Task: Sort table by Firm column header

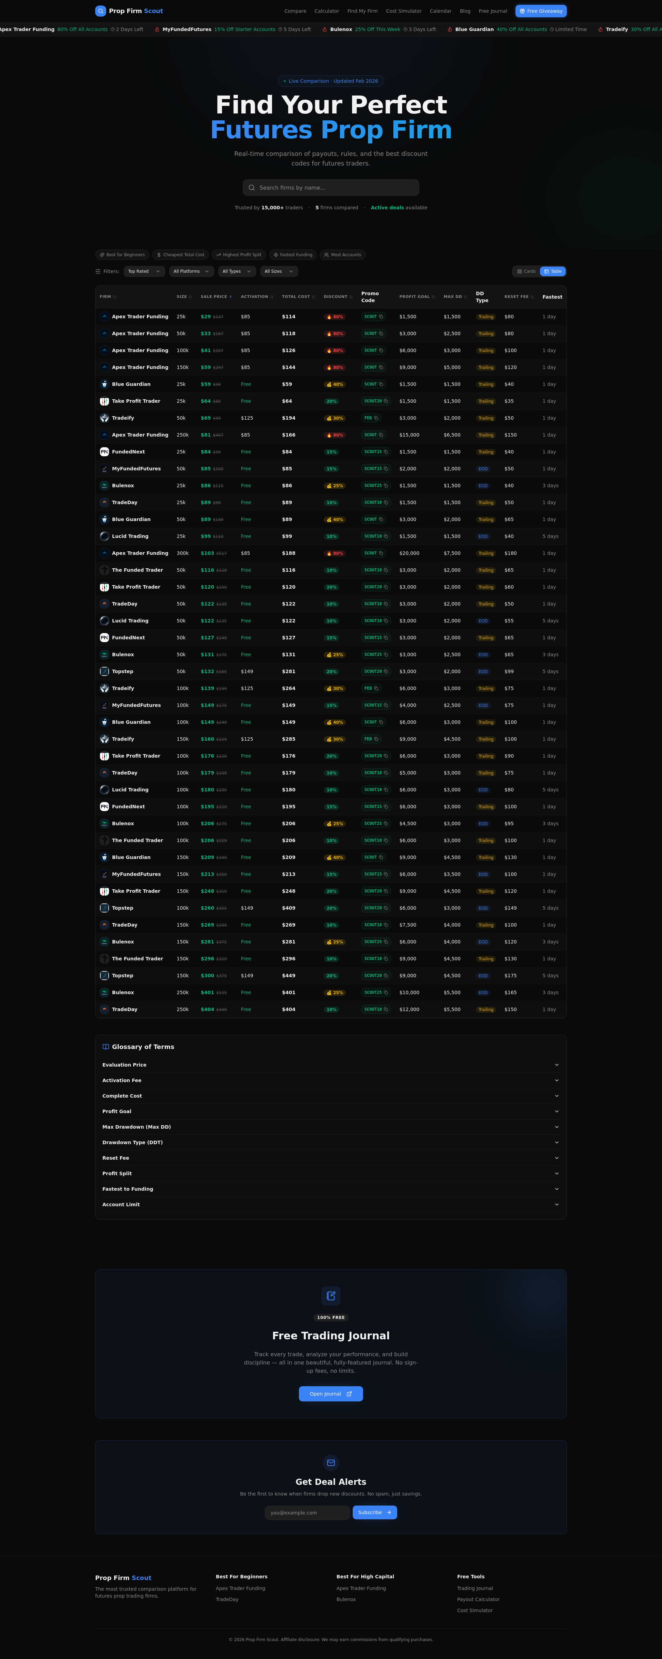Action: pos(108,297)
